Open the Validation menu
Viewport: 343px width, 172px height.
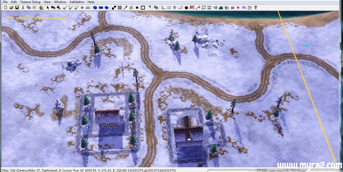coord(76,2)
